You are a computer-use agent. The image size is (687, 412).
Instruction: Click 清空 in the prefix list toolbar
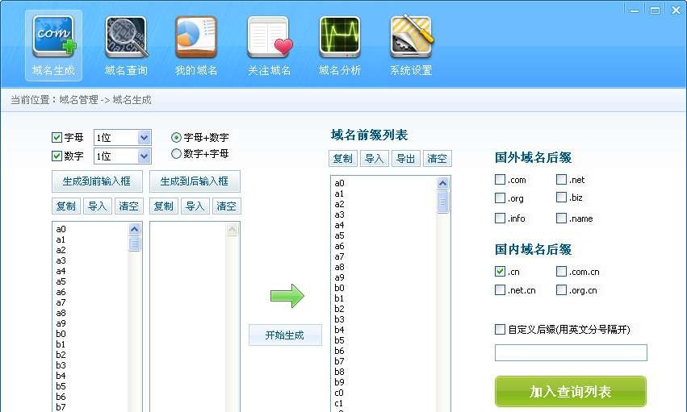(438, 158)
